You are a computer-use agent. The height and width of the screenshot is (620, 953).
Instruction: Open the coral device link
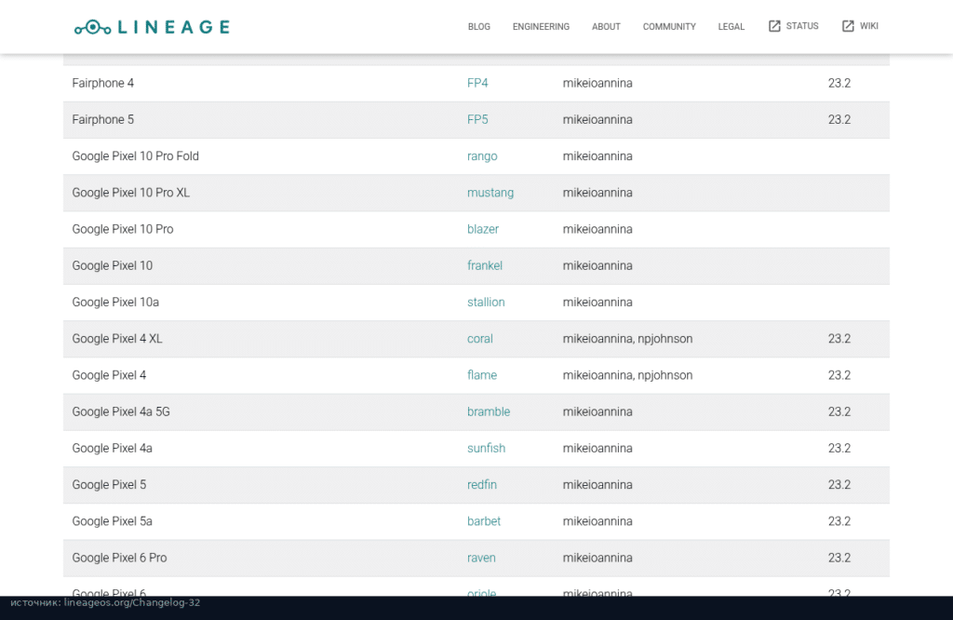(480, 339)
